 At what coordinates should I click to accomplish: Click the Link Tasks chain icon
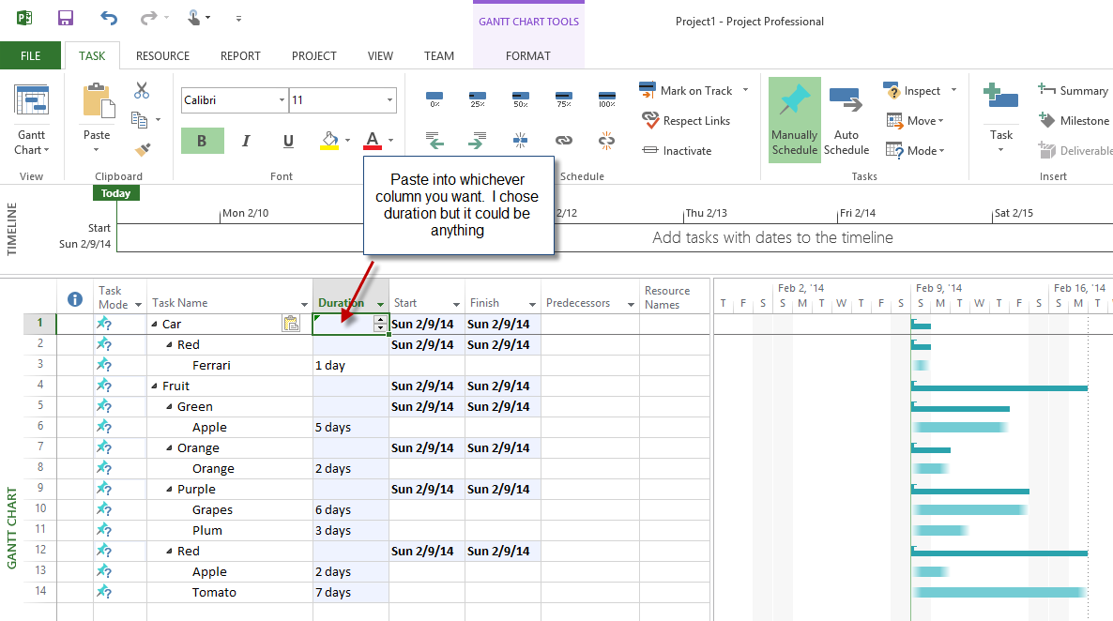point(562,139)
